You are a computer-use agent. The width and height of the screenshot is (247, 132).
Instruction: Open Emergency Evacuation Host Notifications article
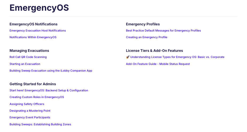(x=38, y=30)
